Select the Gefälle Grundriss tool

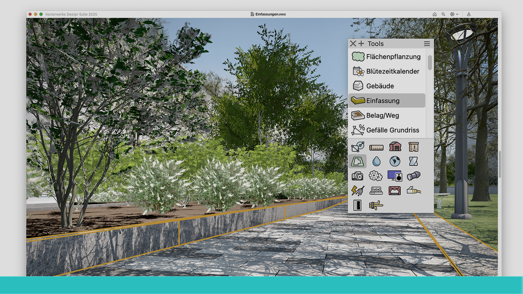coord(387,130)
